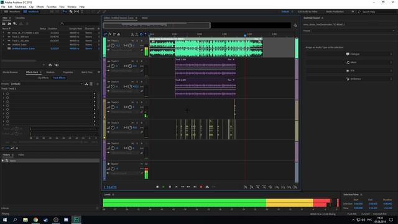Show Inputs/Outputs view in editor header
The image size is (398, 224).
(x=106, y=34)
